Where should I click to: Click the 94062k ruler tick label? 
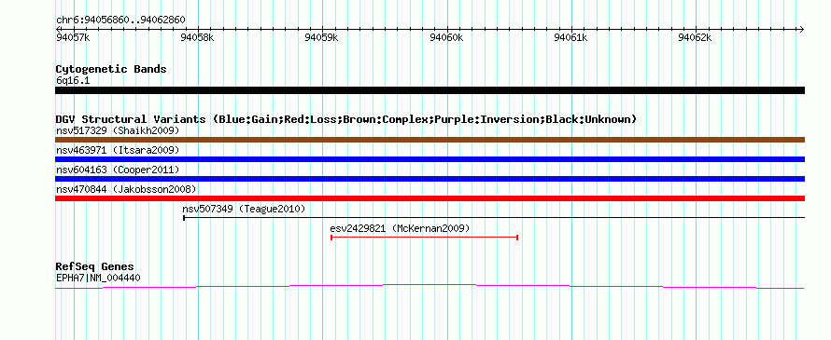coord(696,37)
